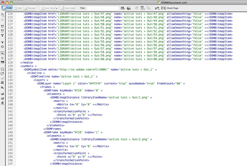Click the Expand All icon
Screen dimensions: 247x166
click(2, 35)
